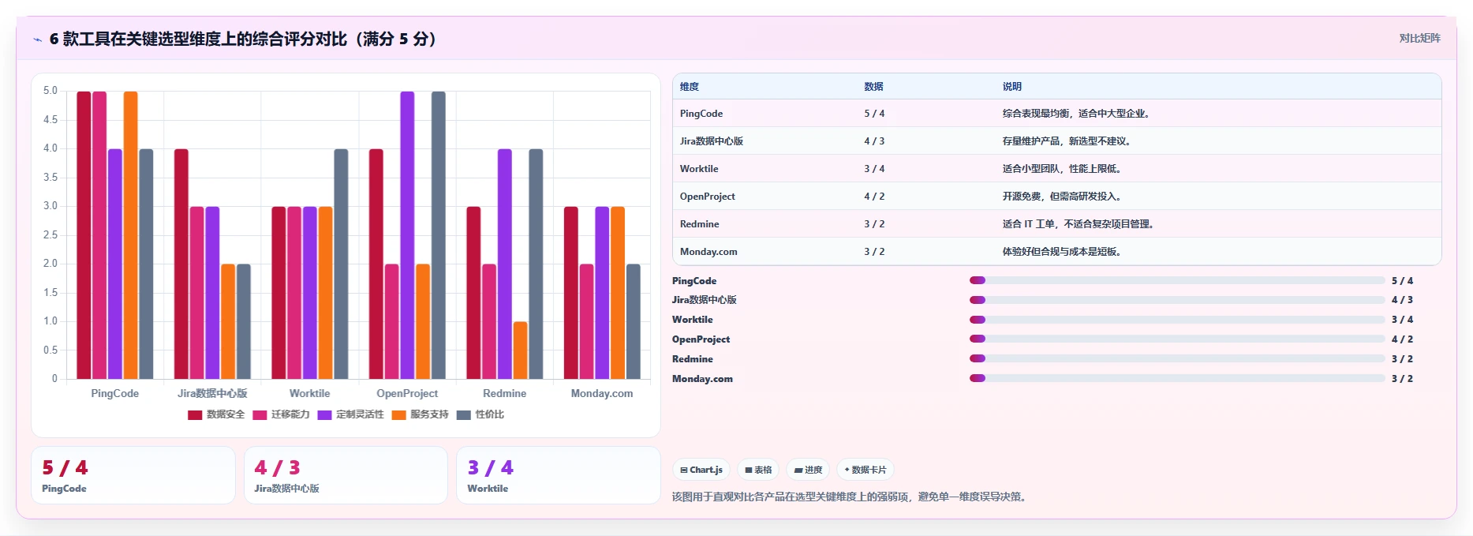
Task: Select Jira数据中心版 table row name
Action: pos(712,141)
